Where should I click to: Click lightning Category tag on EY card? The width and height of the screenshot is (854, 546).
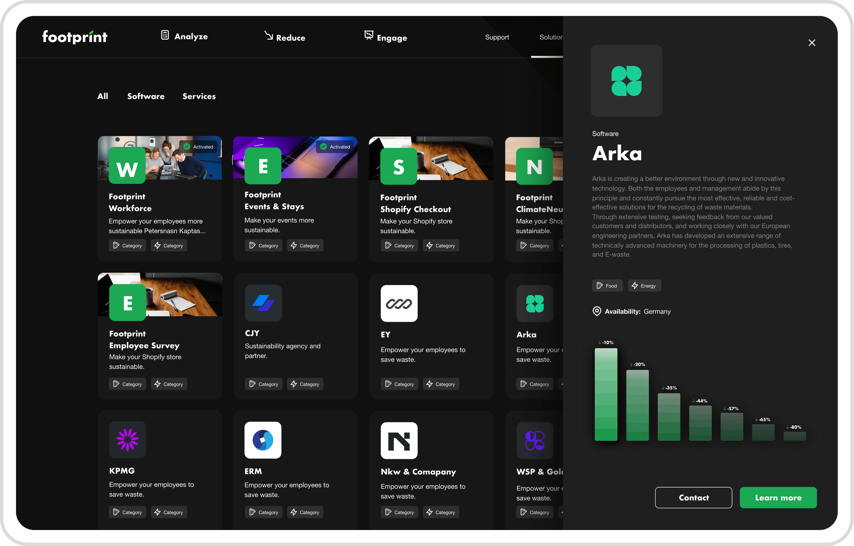pos(441,384)
